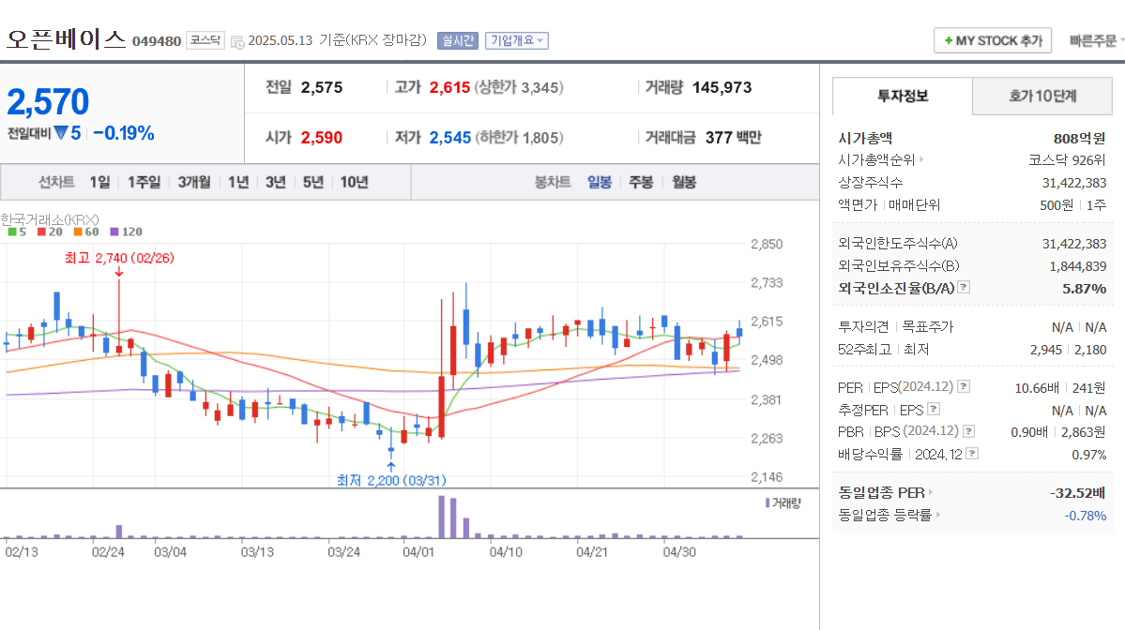This screenshot has width=1125, height=630.
Task: Click the 동일업종 PER value -32.52배
Action: pos(1077,493)
